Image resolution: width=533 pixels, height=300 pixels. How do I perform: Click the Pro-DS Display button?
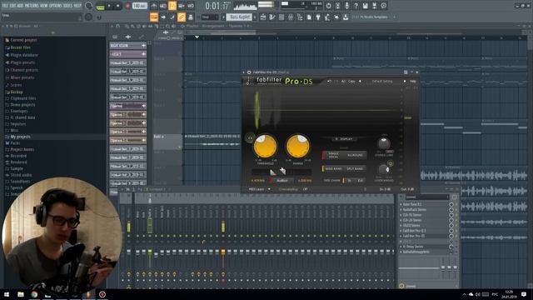[343, 139]
